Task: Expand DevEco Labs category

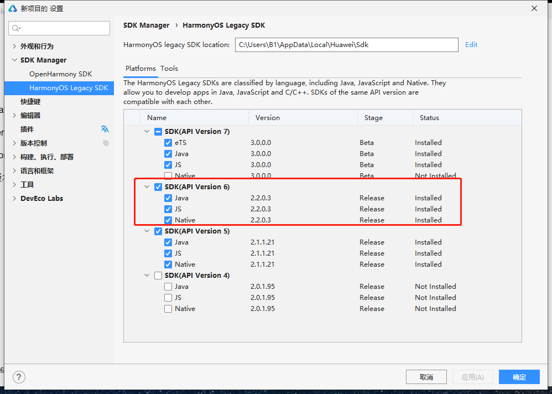Action: [x=14, y=198]
